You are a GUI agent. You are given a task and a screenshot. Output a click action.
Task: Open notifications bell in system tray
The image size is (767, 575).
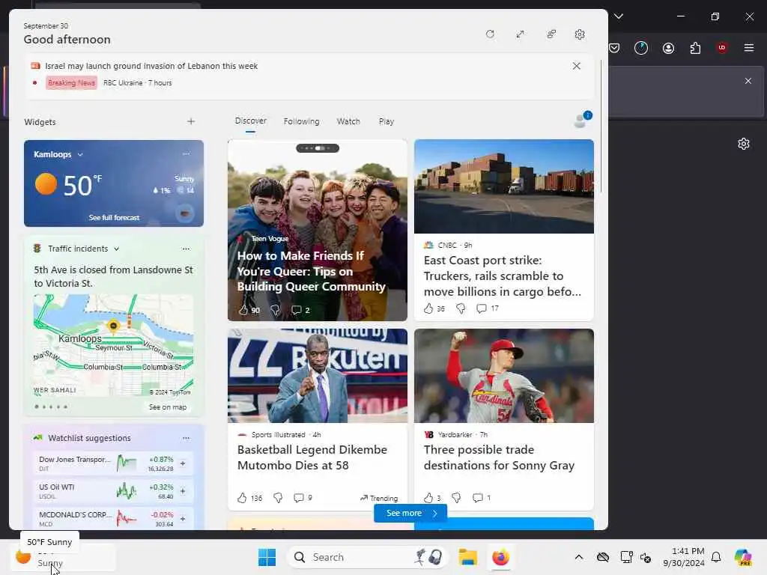[715, 557]
